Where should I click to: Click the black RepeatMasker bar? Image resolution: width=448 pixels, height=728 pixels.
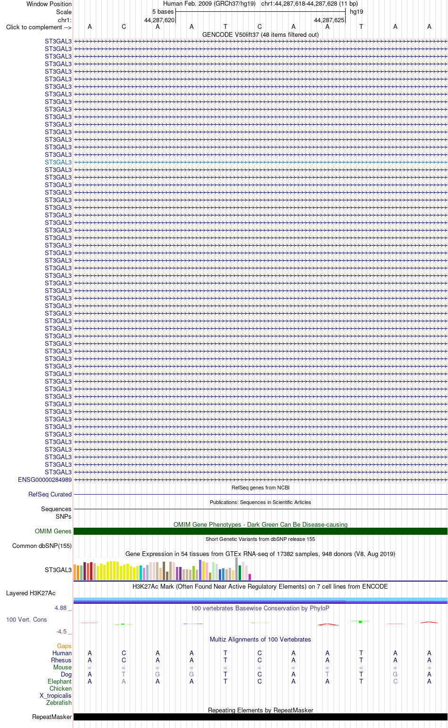point(260,717)
